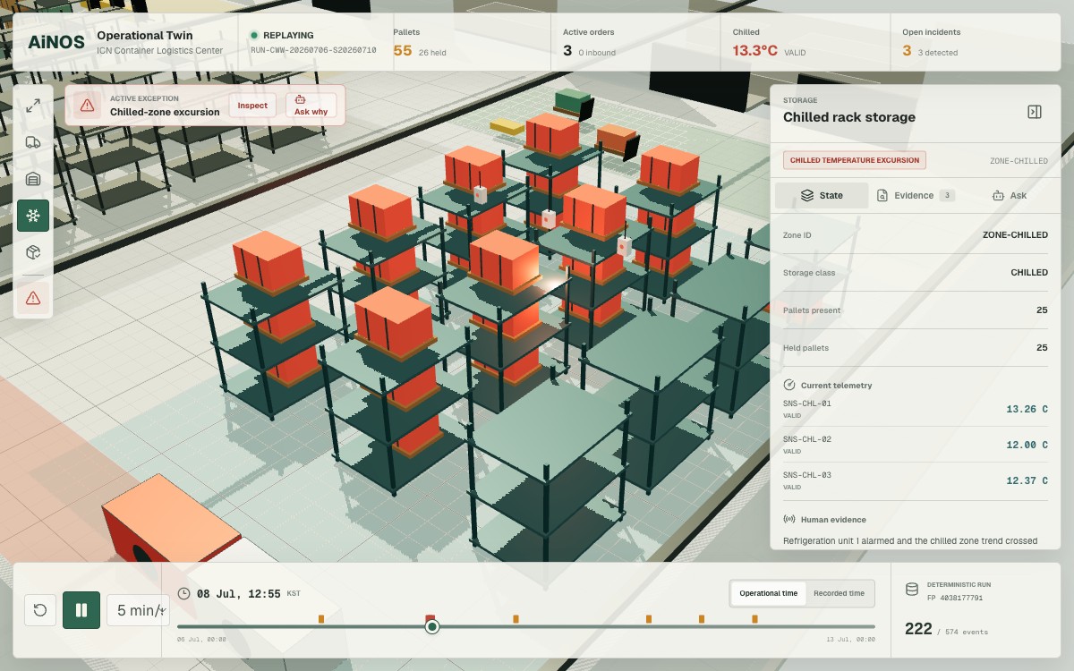Viewport: 1074px width, 671px height.
Task: Open the storage layers sidebar icon
Action: (x=33, y=179)
